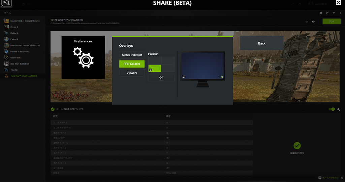The image size is (345, 182).
Task: Open the filter funnel icon
Action: click(x=334, y=13)
